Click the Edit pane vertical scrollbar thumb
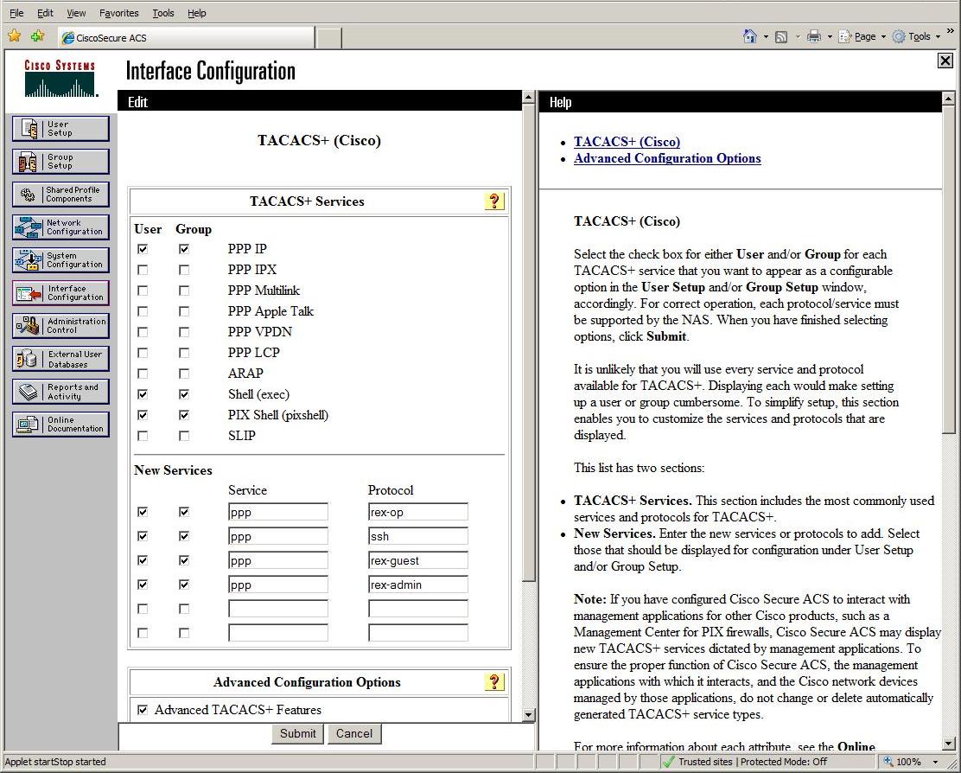Image resolution: width=961 pixels, height=773 pixels. tap(529, 342)
